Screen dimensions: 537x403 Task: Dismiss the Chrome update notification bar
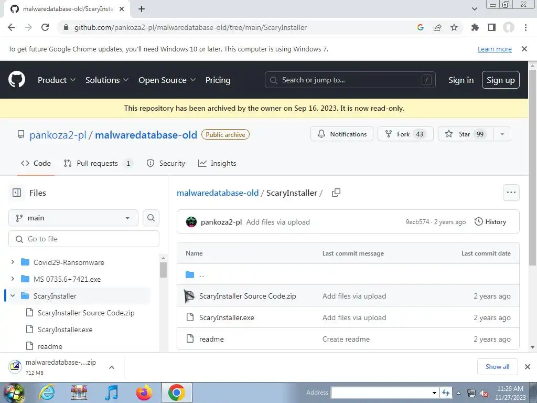coord(524,49)
